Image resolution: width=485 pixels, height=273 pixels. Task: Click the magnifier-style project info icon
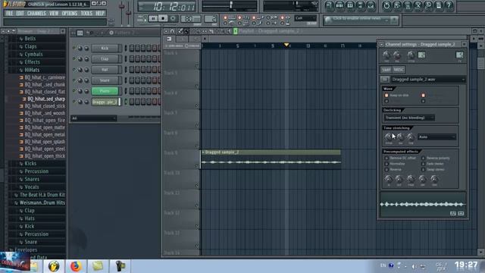tap(428, 5)
